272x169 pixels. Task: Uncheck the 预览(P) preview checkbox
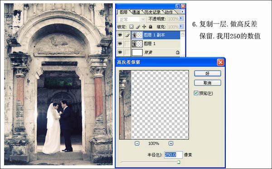pyautogui.click(x=196, y=93)
